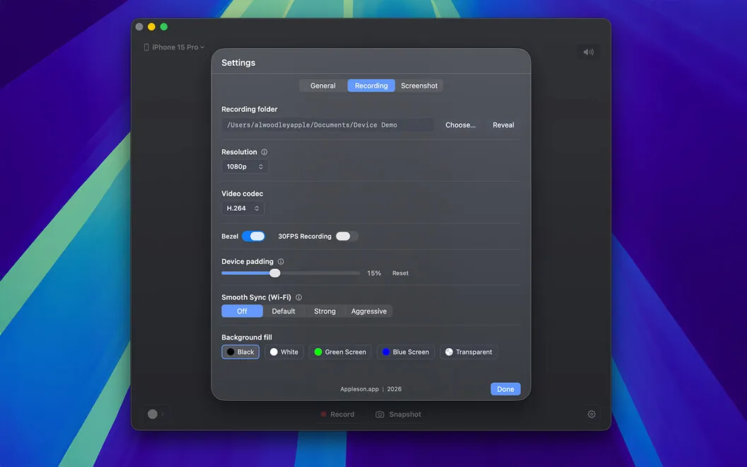Open the H.264 video codec dropdown
This screenshot has height=467, width=747.
pos(243,208)
